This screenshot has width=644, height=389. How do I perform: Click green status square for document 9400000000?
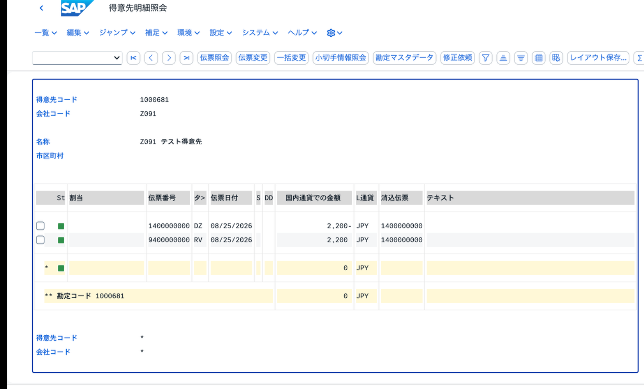click(61, 240)
